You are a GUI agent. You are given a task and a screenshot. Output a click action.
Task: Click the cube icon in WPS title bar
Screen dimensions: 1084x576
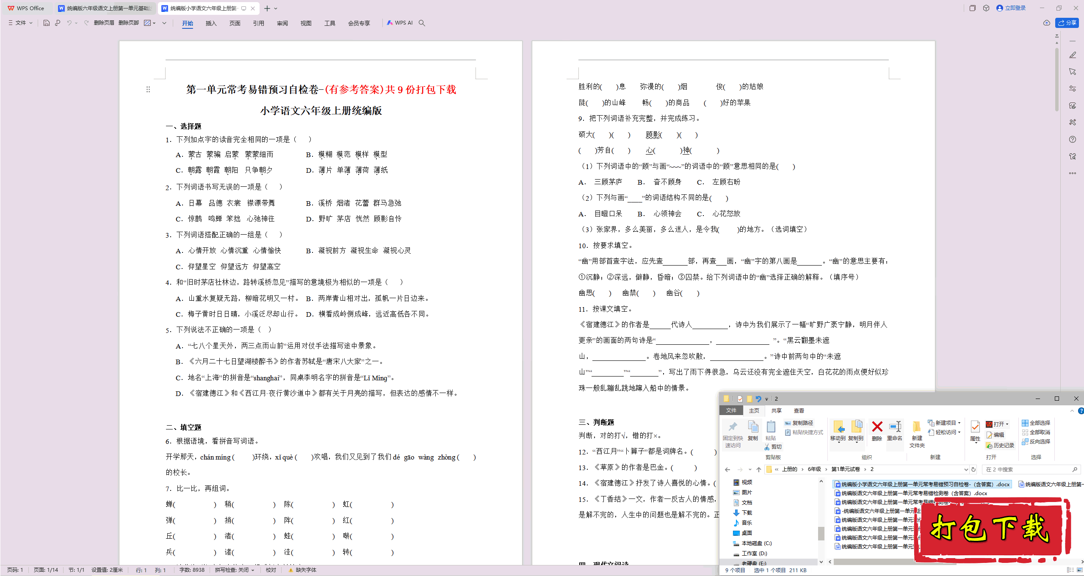pyautogui.click(x=986, y=8)
